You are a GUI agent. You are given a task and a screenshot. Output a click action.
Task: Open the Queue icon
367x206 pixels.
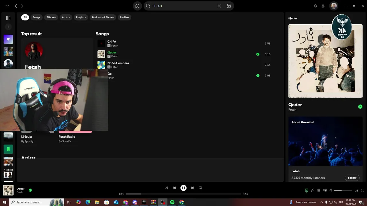(x=319, y=190)
